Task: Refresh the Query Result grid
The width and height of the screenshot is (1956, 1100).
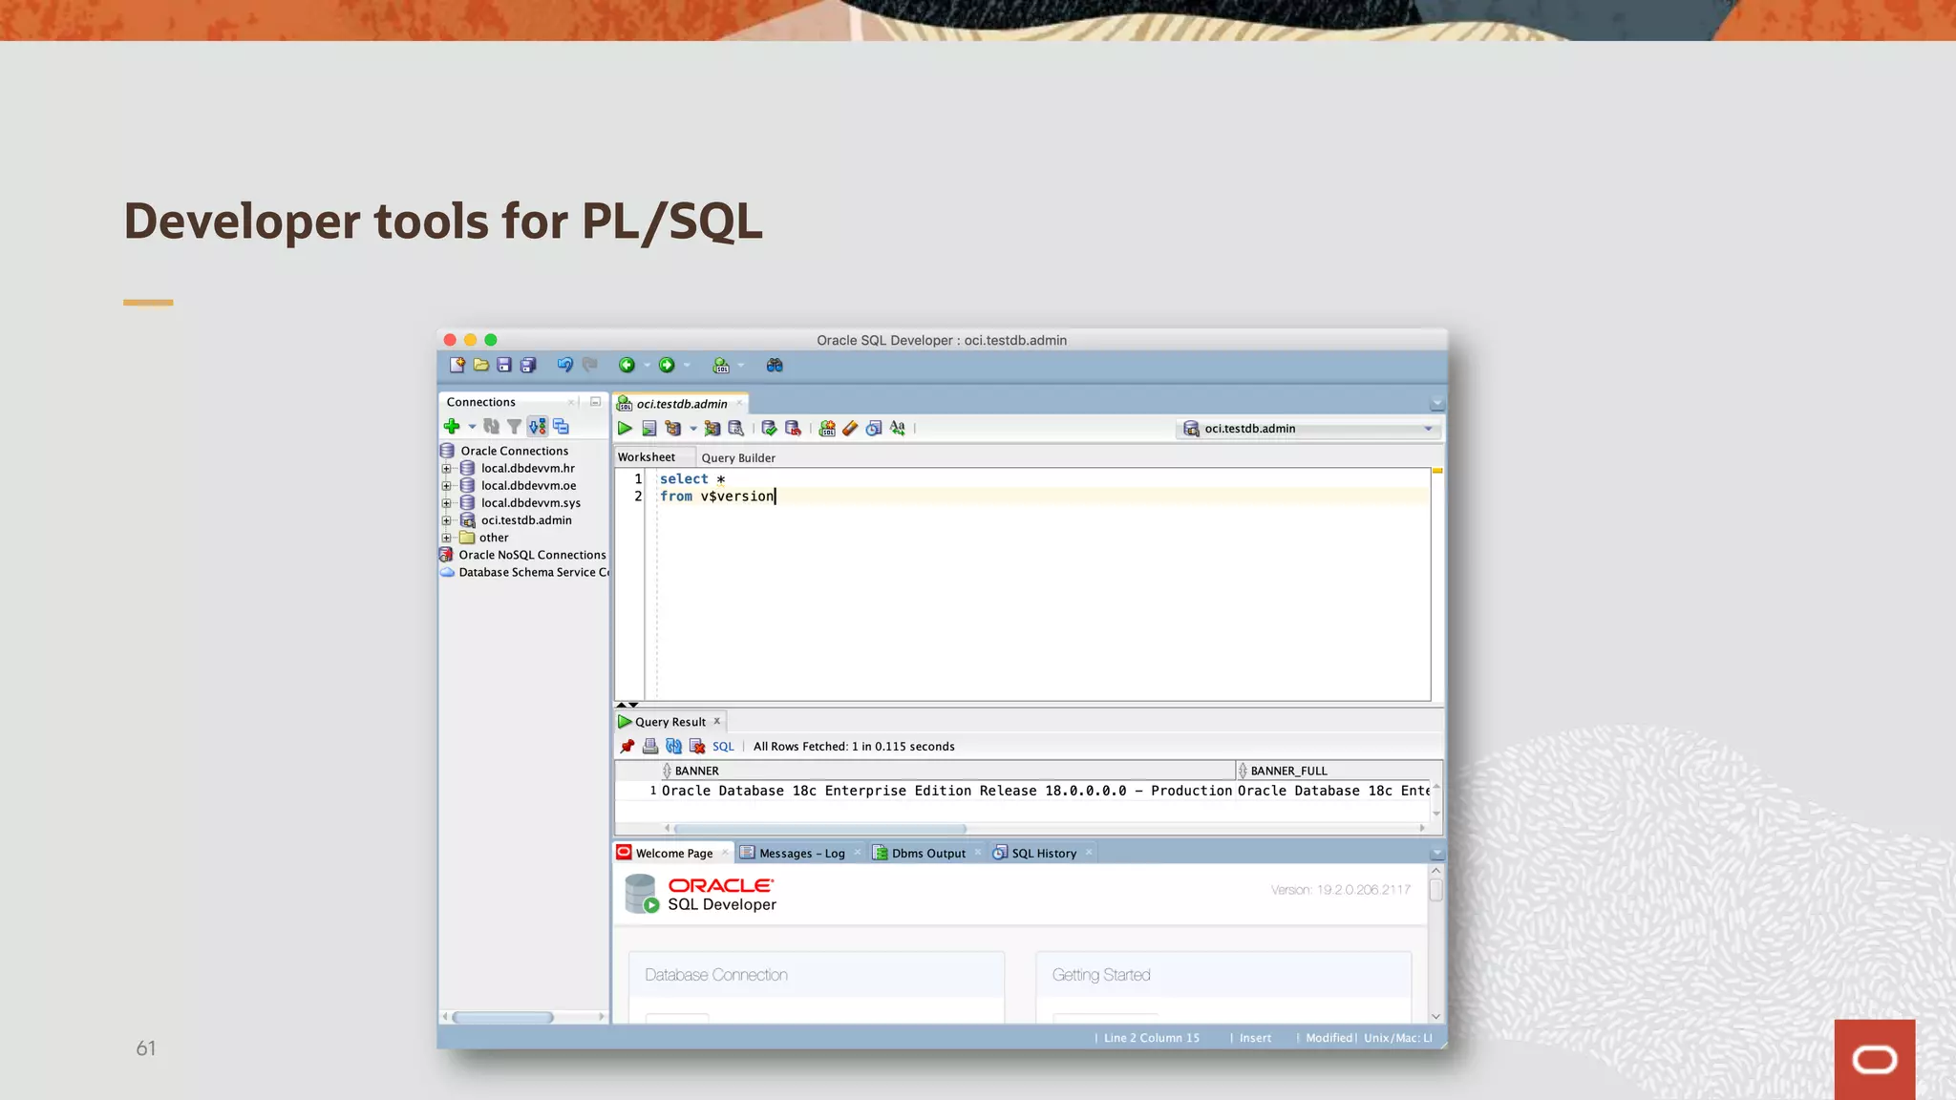Action: tap(674, 746)
